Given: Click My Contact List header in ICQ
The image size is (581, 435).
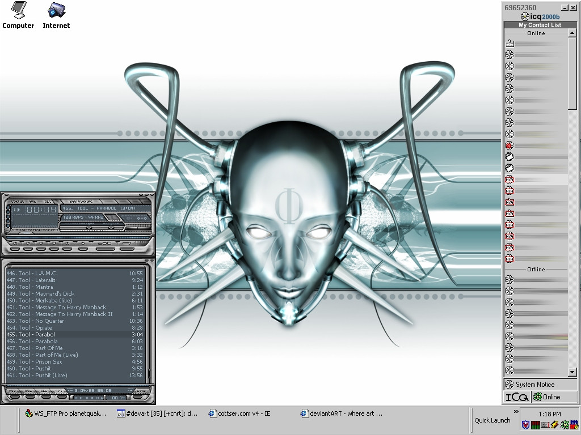Looking at the screenshot, I should [540, 25].
